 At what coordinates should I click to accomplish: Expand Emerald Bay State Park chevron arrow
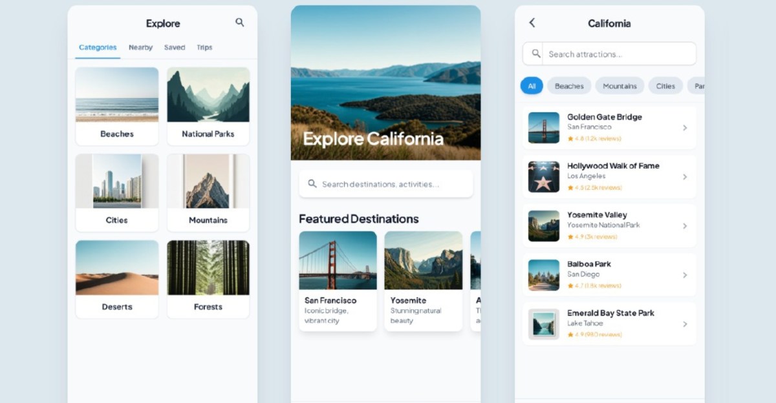click(x=685, y=324)
